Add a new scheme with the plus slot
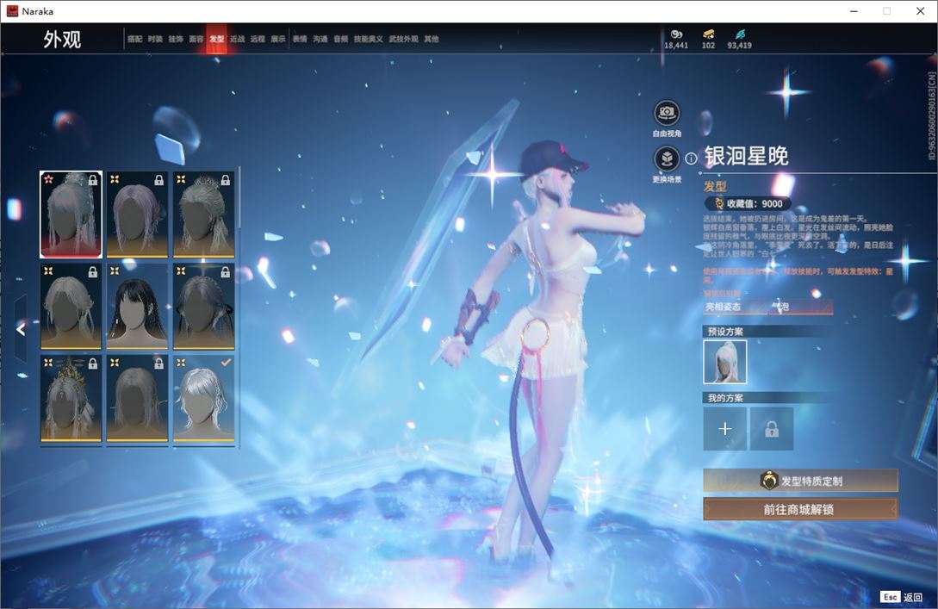The height and width of the screenshot is (609, 938). pyautogui.click(x=725, y=428)
